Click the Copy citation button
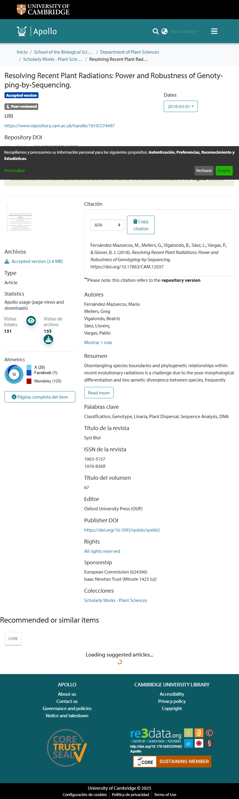Screen dimensions: 239x799 pos(141,225)
